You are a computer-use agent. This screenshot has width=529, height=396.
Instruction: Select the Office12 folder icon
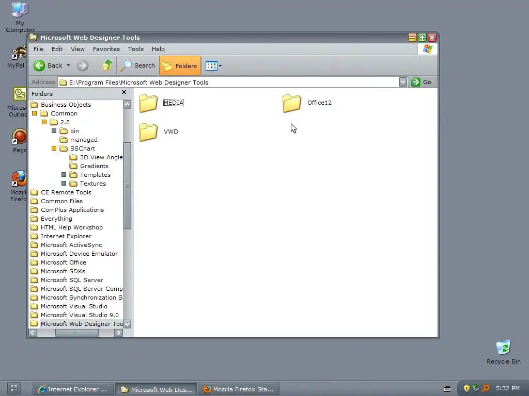292,103
